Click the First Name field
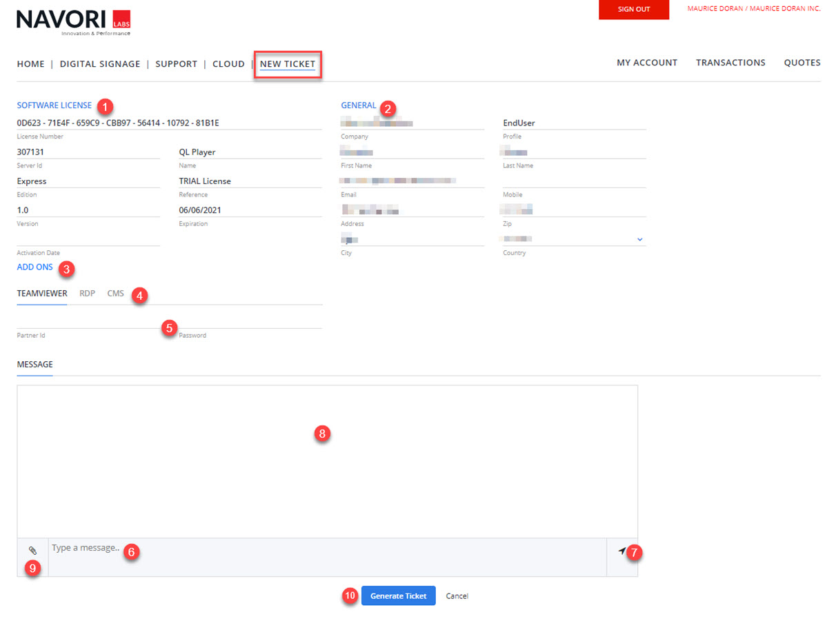This screenshot has width=827, height=621. click(x=412, y=152)
